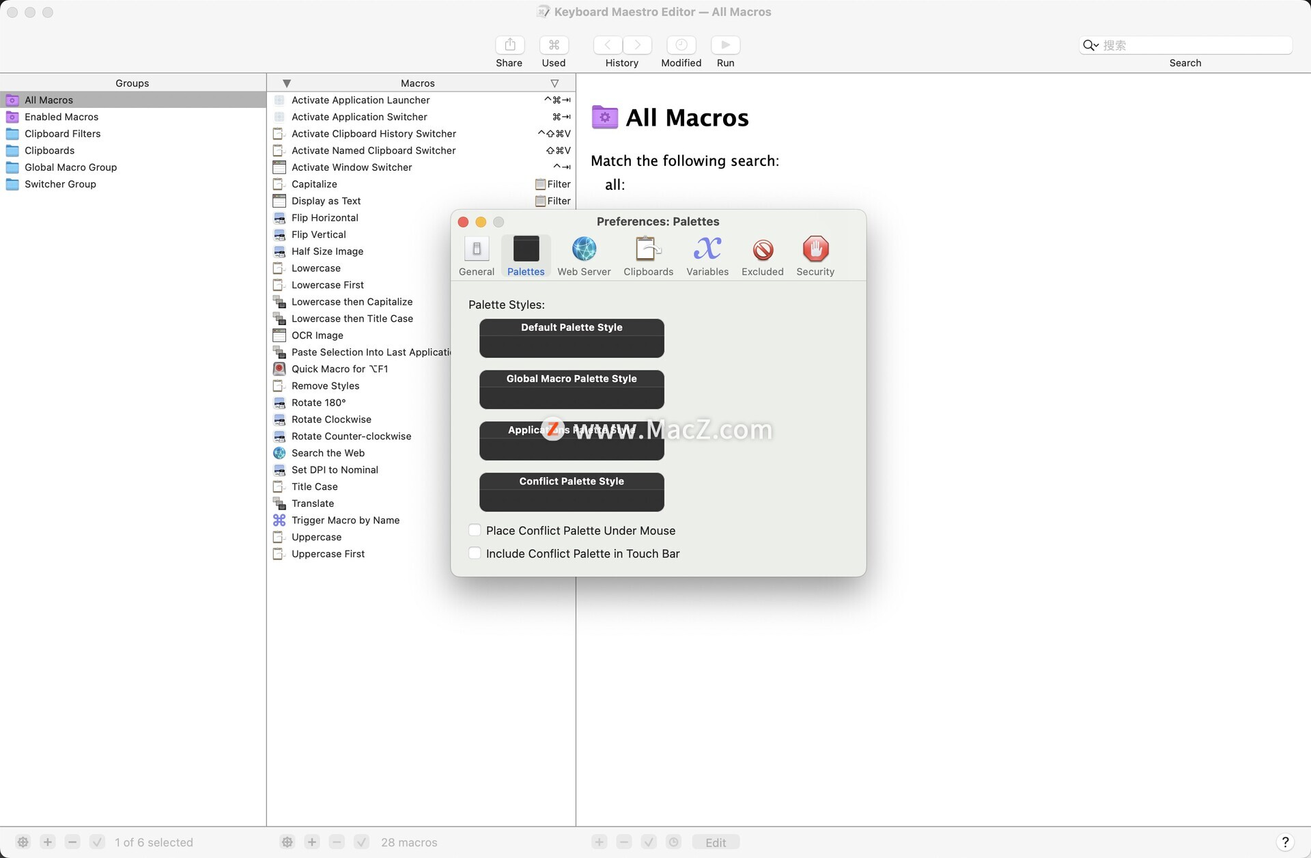Viewport: 1311px width, 858px height.
Task: Select Enabled Macros smart group
Action: tap(133, 117)
